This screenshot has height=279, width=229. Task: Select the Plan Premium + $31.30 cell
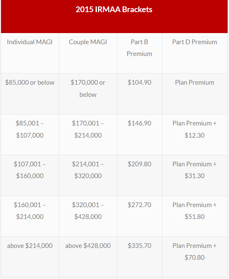pos(195,170)
